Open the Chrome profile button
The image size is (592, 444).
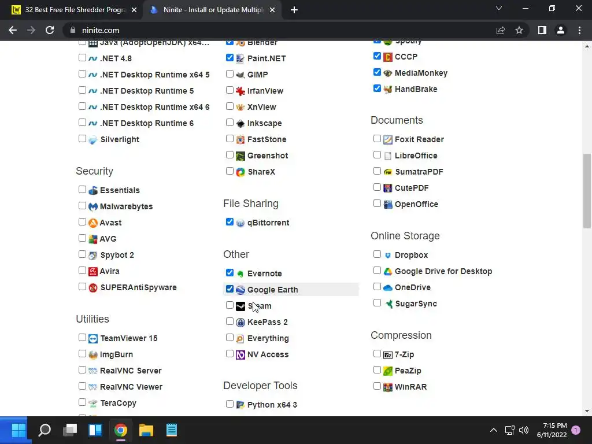pos(561,30)
